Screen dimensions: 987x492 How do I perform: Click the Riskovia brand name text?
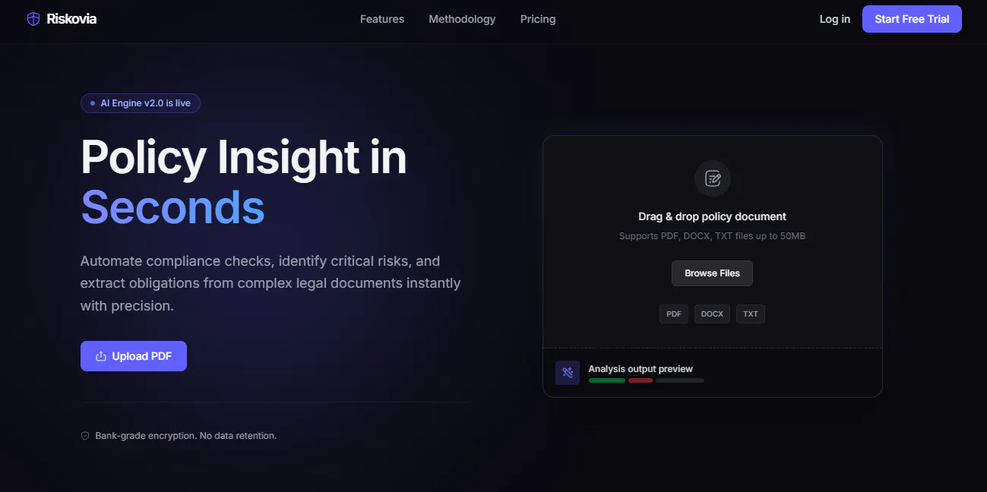point(71,19)
